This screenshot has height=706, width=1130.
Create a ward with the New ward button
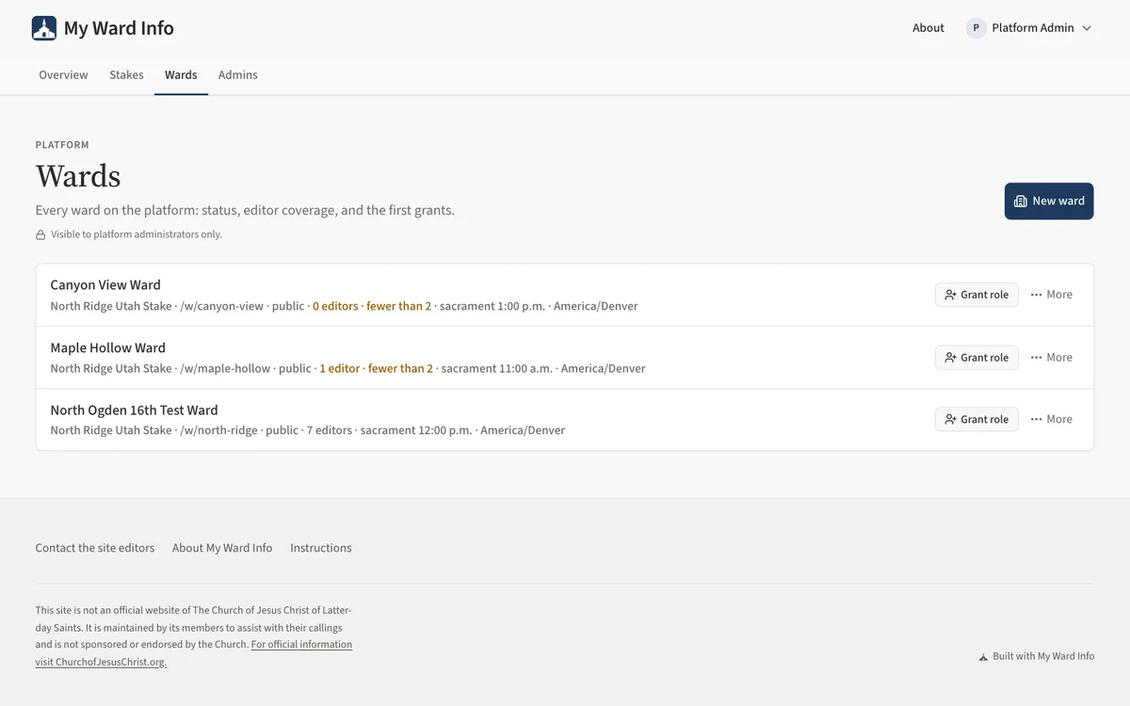point(1049,201)
